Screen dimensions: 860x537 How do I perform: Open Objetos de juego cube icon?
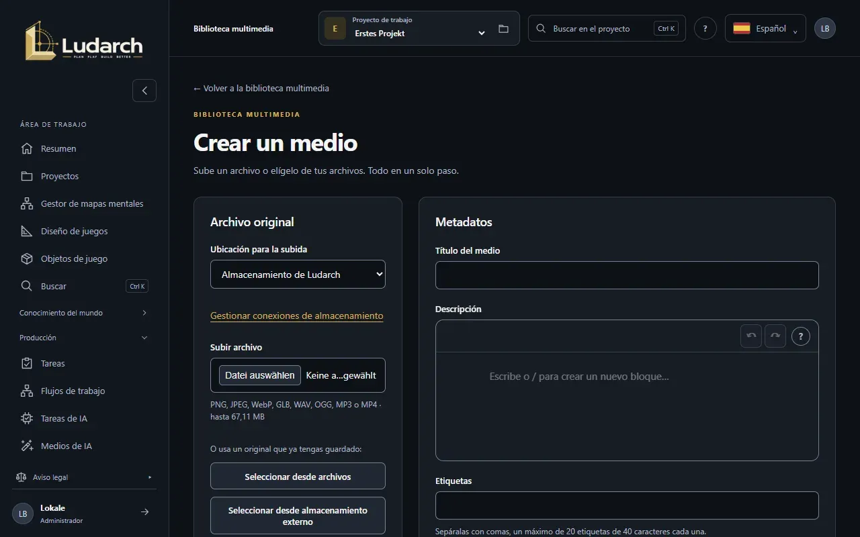click(27, 258)
